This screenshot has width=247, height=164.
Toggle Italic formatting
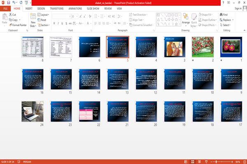tap(58, 23)
